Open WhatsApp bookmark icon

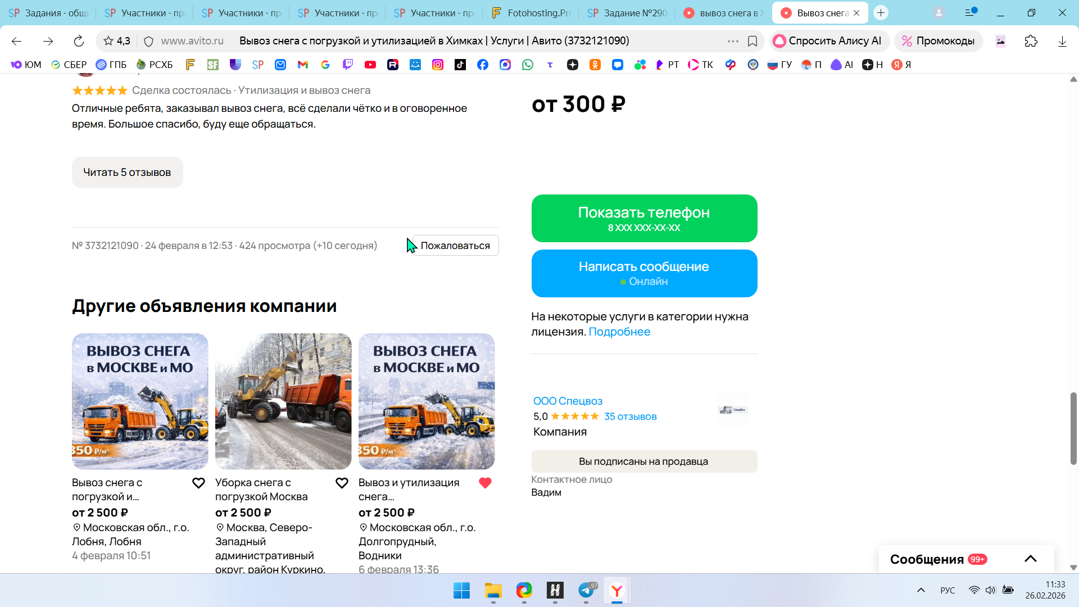[x=527, y=65]
